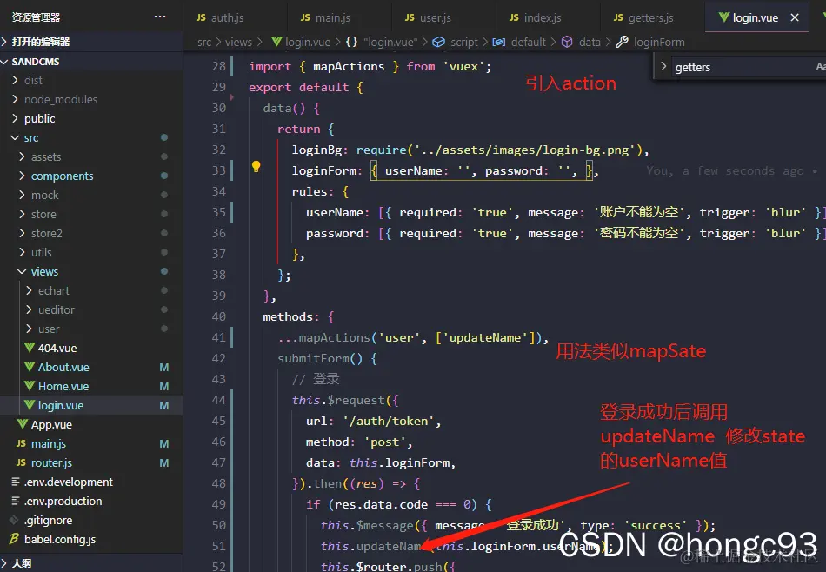Click the JS icon on auth.js tab

coord(201,17)
